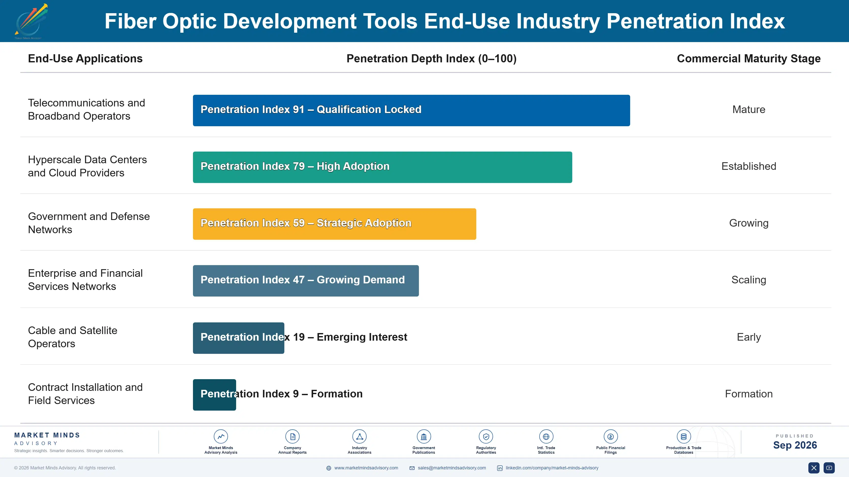
Task: Click the YouTube icon in footer
Action: click(x=829, y=468)
